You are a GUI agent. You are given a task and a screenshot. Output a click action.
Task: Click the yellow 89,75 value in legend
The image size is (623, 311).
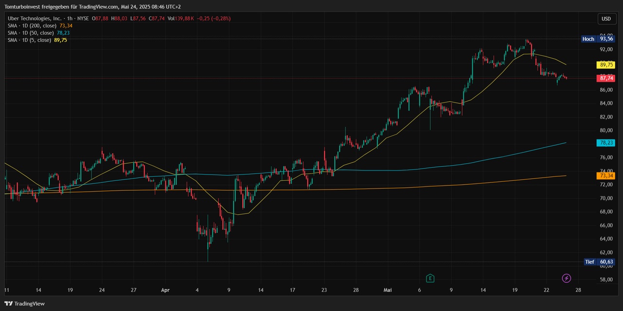[60, 40]
